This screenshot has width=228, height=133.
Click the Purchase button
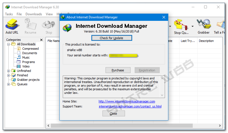pos(118,70)
